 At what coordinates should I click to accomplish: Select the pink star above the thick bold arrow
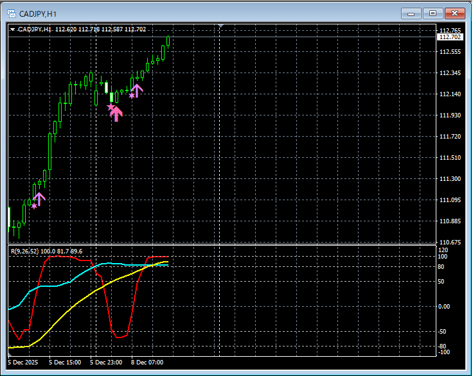[x=111, y=107]
